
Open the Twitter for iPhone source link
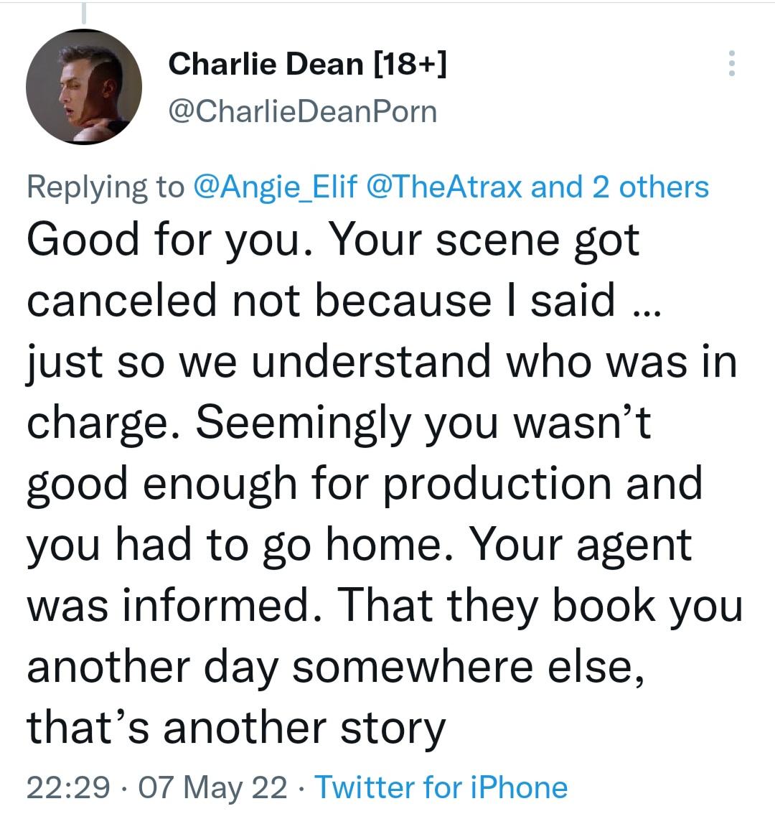tap(441, 787)
